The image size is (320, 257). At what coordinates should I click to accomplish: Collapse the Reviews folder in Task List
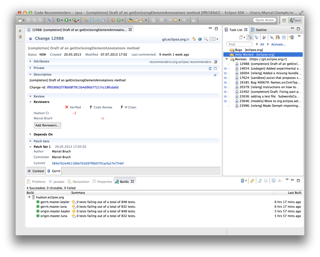[227, 59]
